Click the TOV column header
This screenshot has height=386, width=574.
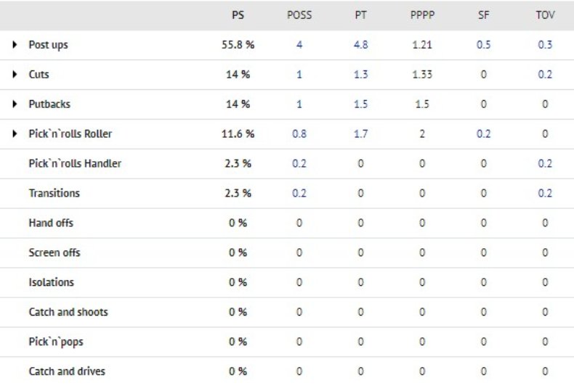545,15
